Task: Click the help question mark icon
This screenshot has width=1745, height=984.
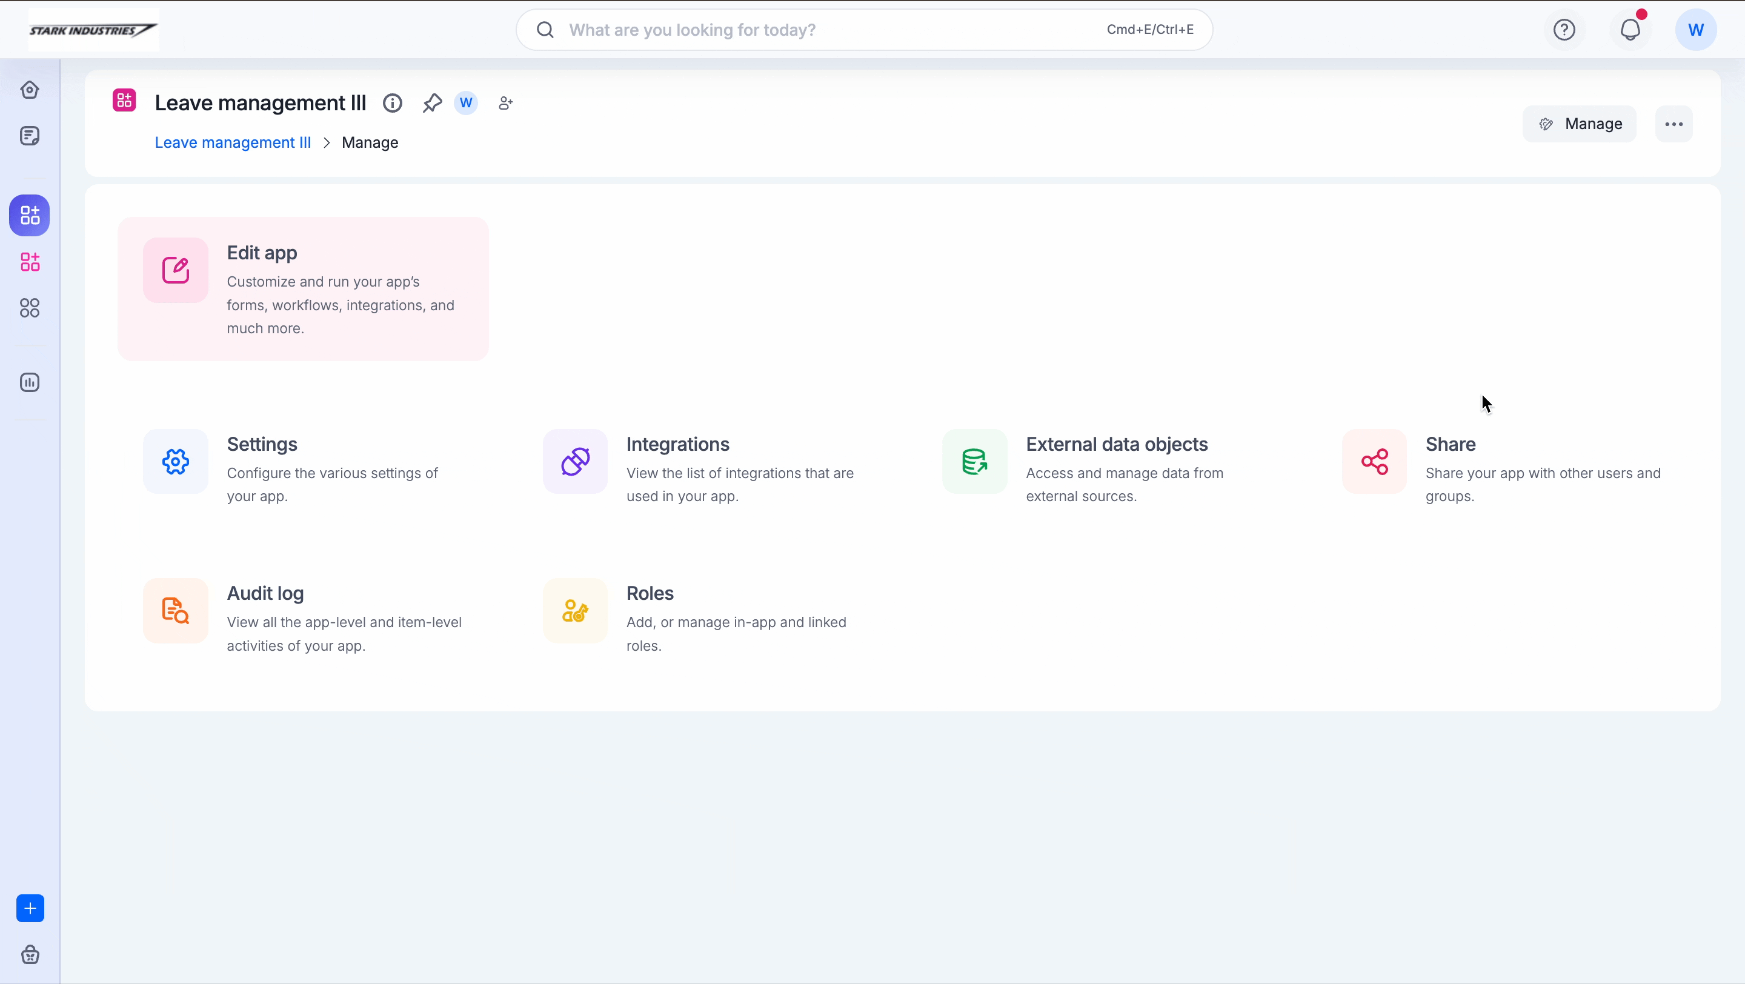Action: point(1564,30)
